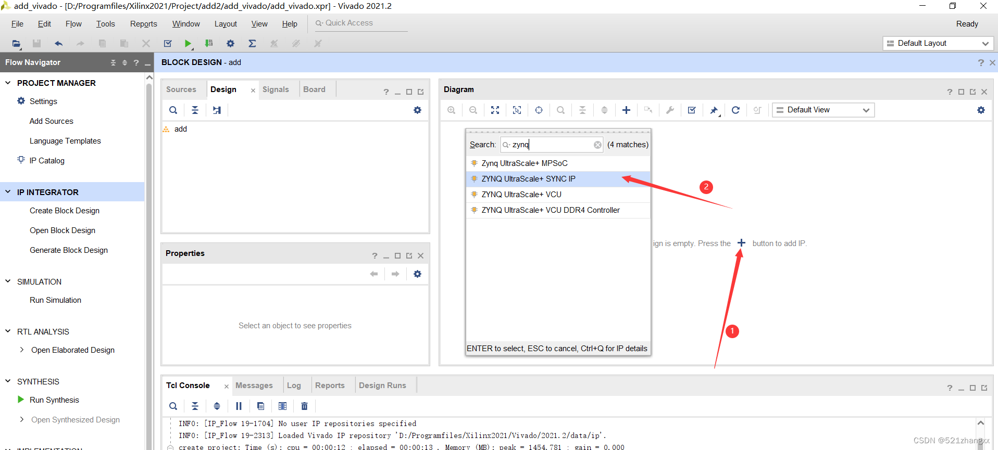Close the Design tab
The height and width of the screenshot is (450, 998).
tap(253, 91)
